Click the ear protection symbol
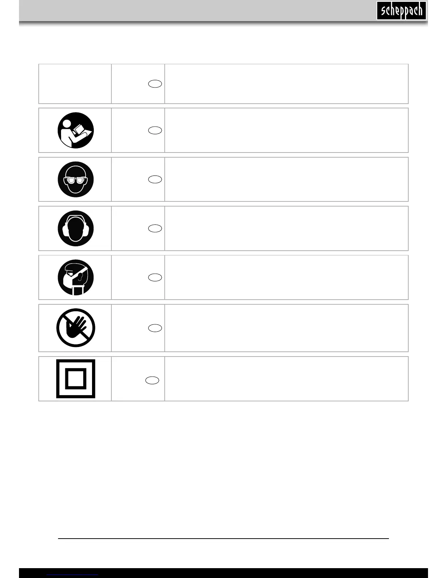Image resolution: width=447 pixels, height=578 pixels. pyautogui.click(x=76, y=228)
